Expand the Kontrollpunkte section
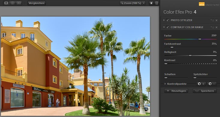This screenshot has height=117, width=220. pos(165,84)
